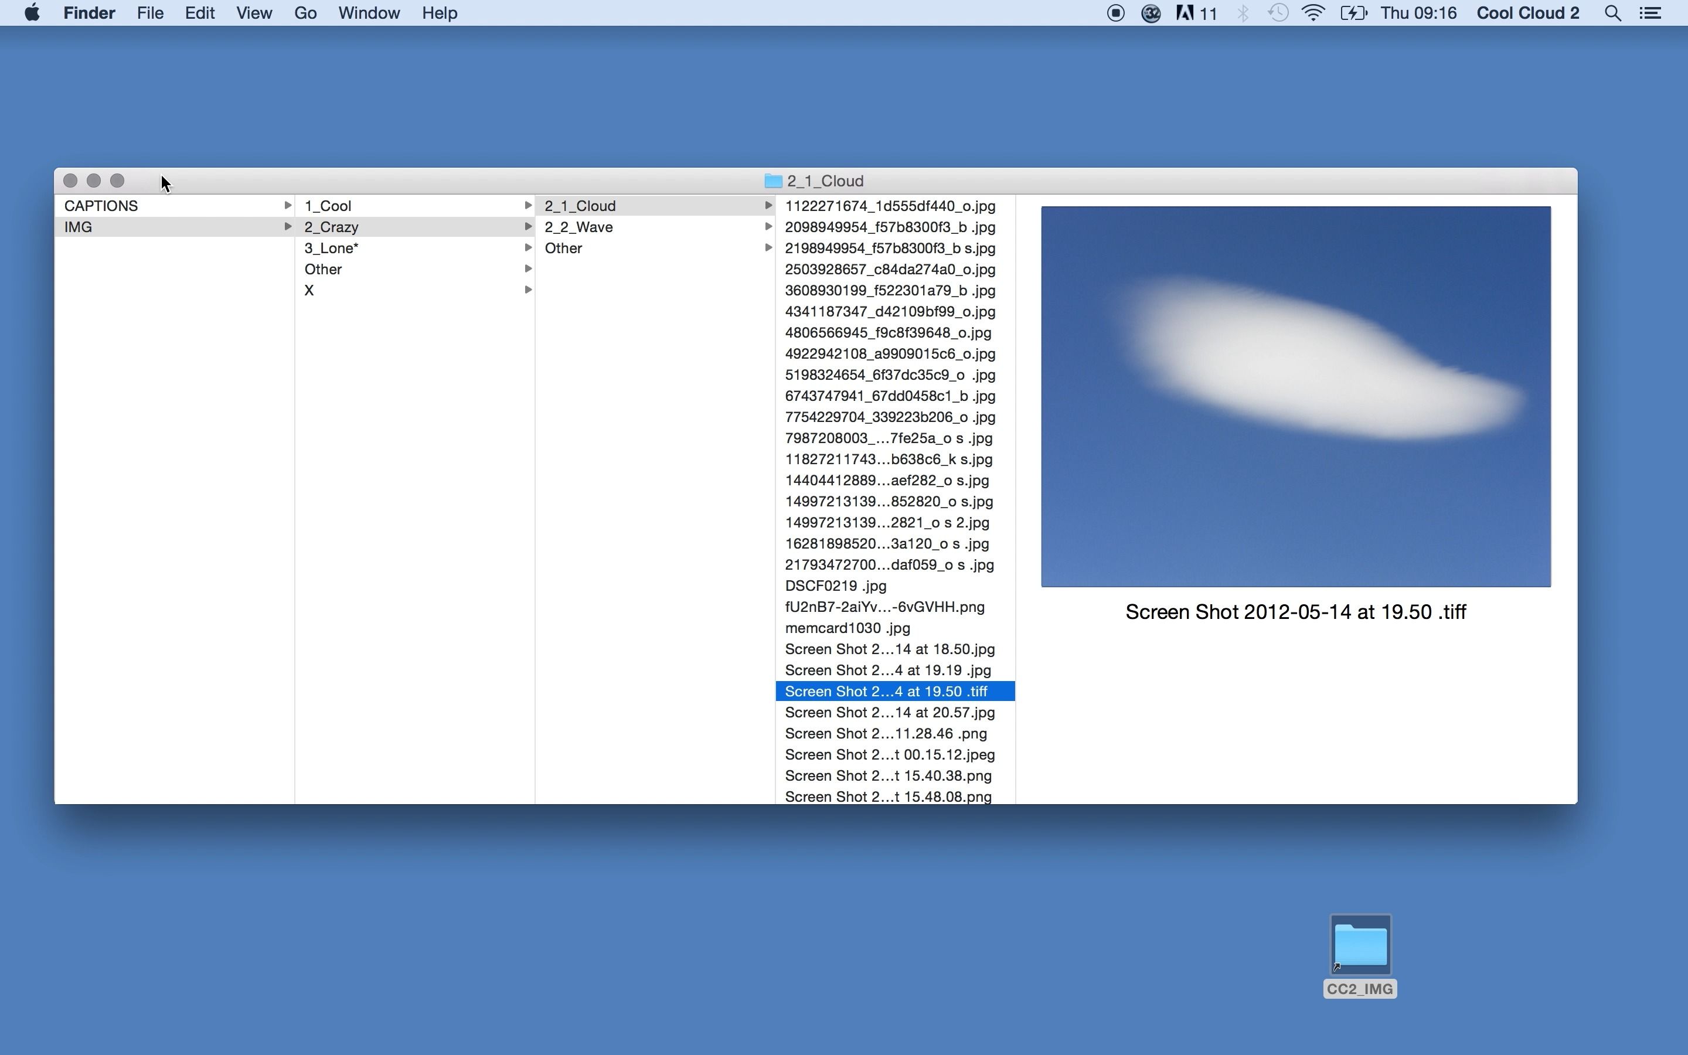The width and height of the screenshot is (1688, 1055).
Task: Click the Wi-Fi status icon
Action: (1313, 12)
